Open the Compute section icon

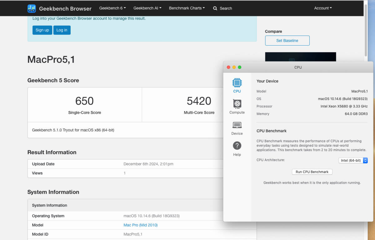(237, 104)
